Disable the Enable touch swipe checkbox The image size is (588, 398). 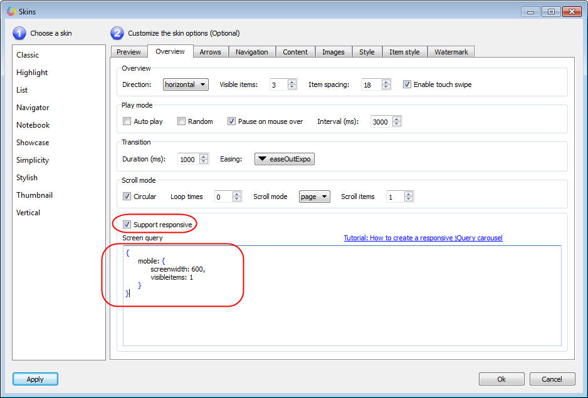[407, 84]
